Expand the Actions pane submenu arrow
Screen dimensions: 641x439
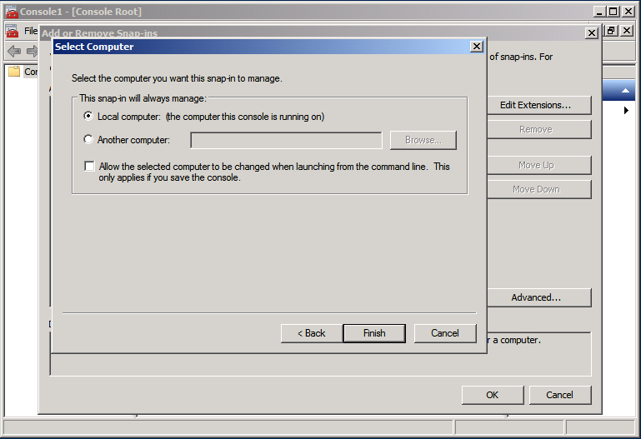tap(626, 110)
